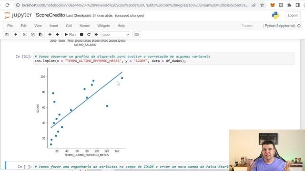The image size is (305, 171).
Task: Click the Logout button
Action: (293, 15)
